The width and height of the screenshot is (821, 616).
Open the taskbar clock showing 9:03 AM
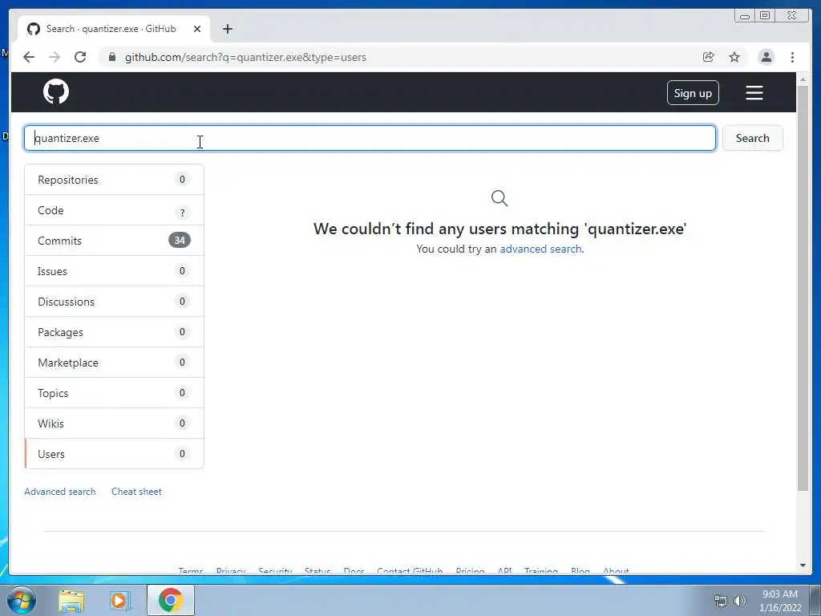[x=779, y=601]
